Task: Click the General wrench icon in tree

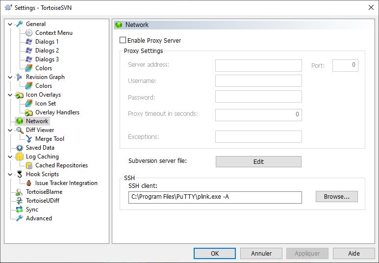Action: point(20,24)
